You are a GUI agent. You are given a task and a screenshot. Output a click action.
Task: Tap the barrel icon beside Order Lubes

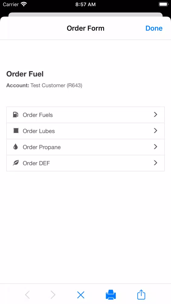pyautogui.click(x=16, y=131)
